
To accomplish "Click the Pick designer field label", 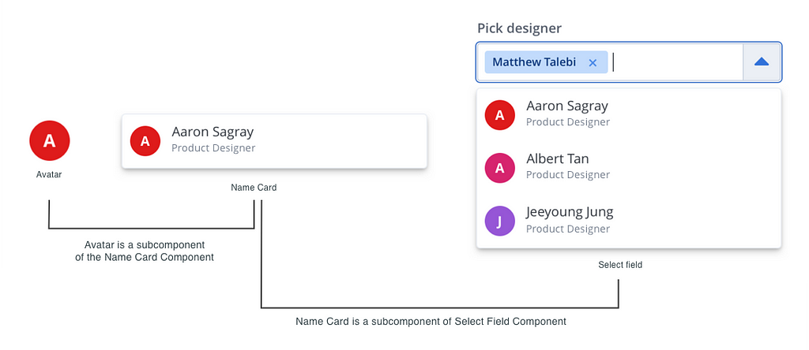I will pyautogui.click(x=519, y=28).
